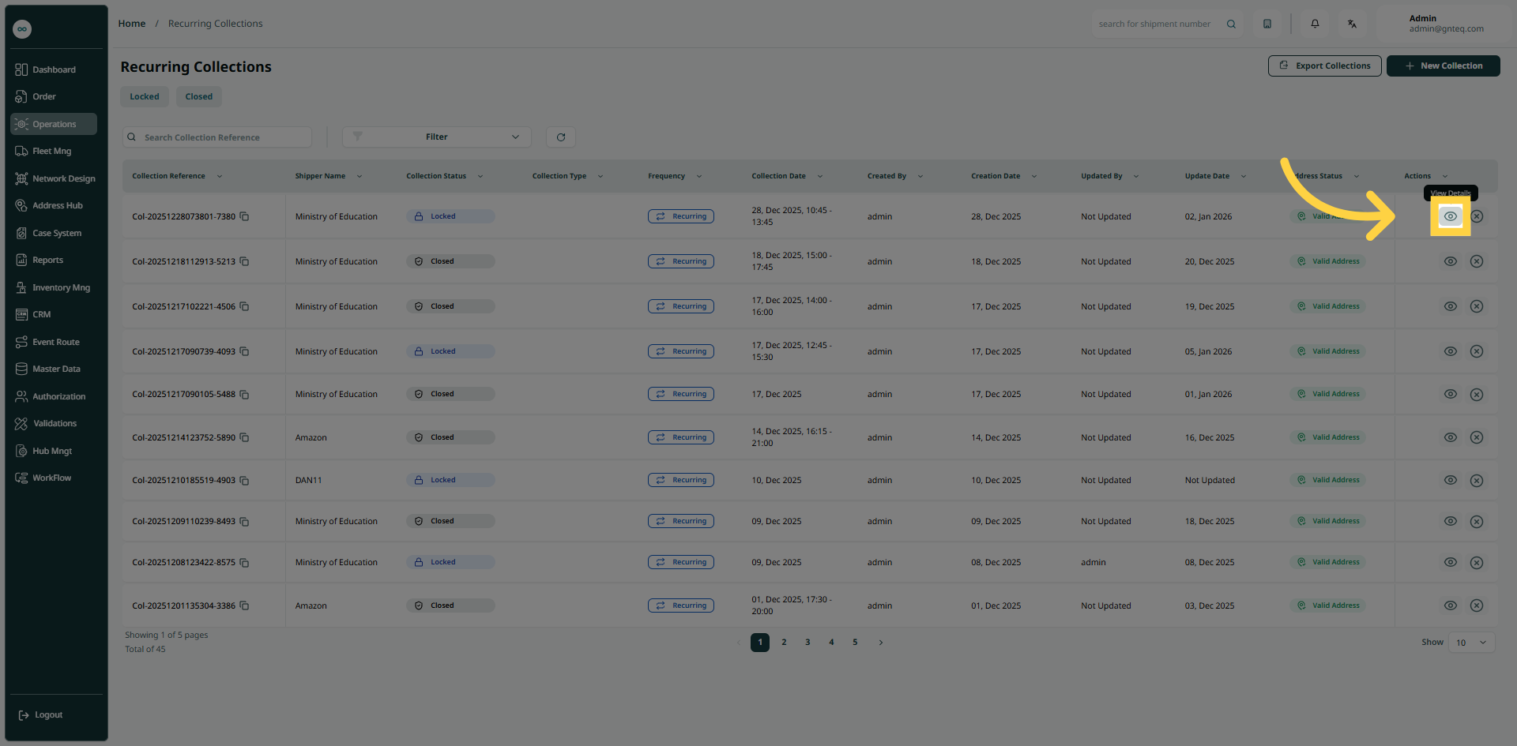Click the search magnifier in shipment search
Image resolution: width=1517 pixels, height=746 pixels.
pyautogui.click(x=1231, y=24)
